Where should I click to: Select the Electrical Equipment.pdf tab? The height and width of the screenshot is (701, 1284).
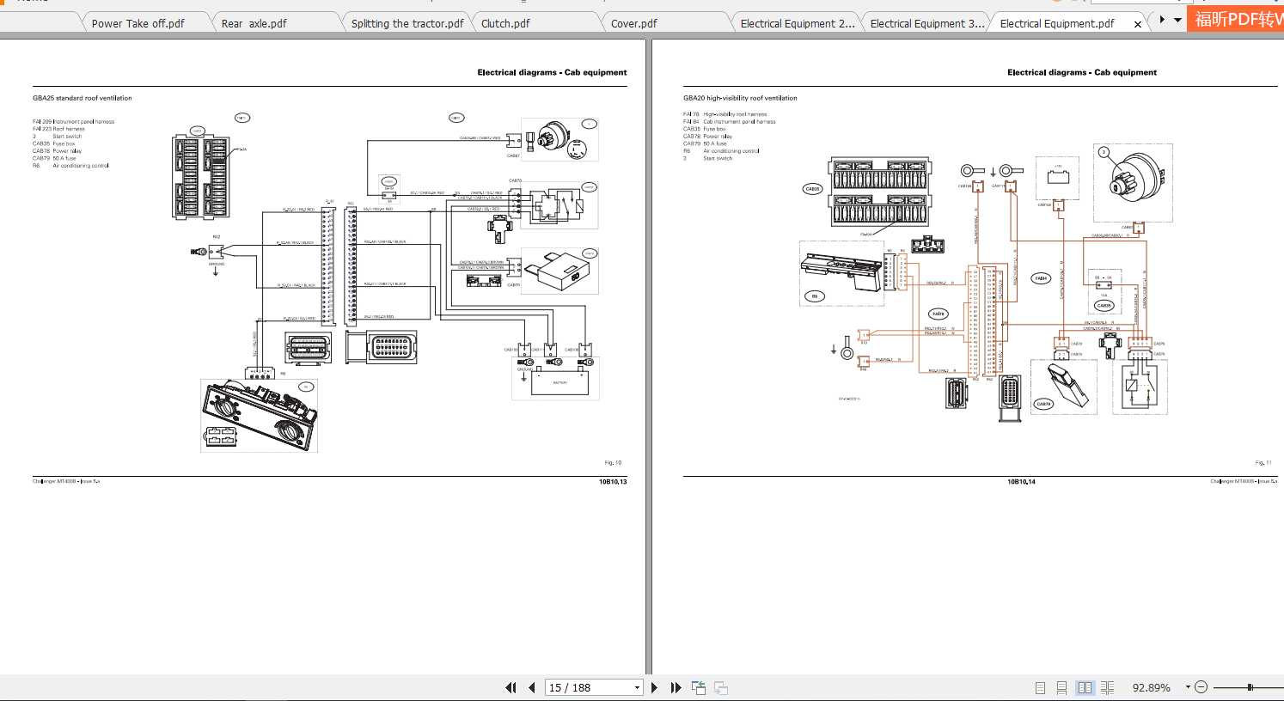tap(1057, 23)
